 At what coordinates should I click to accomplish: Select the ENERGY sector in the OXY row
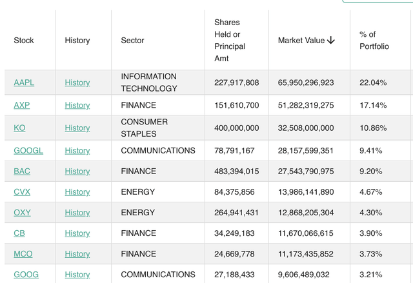137,213
